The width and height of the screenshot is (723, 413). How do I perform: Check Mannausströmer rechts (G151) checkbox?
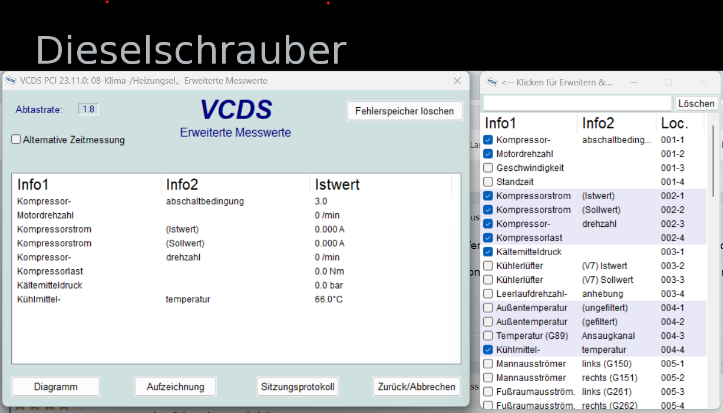[488, 378]
